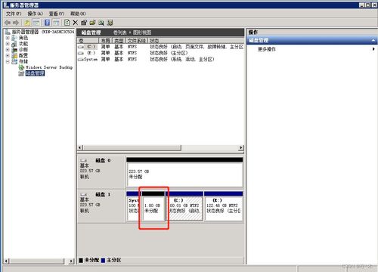Click the magnifier search toolbar icon

101,23
